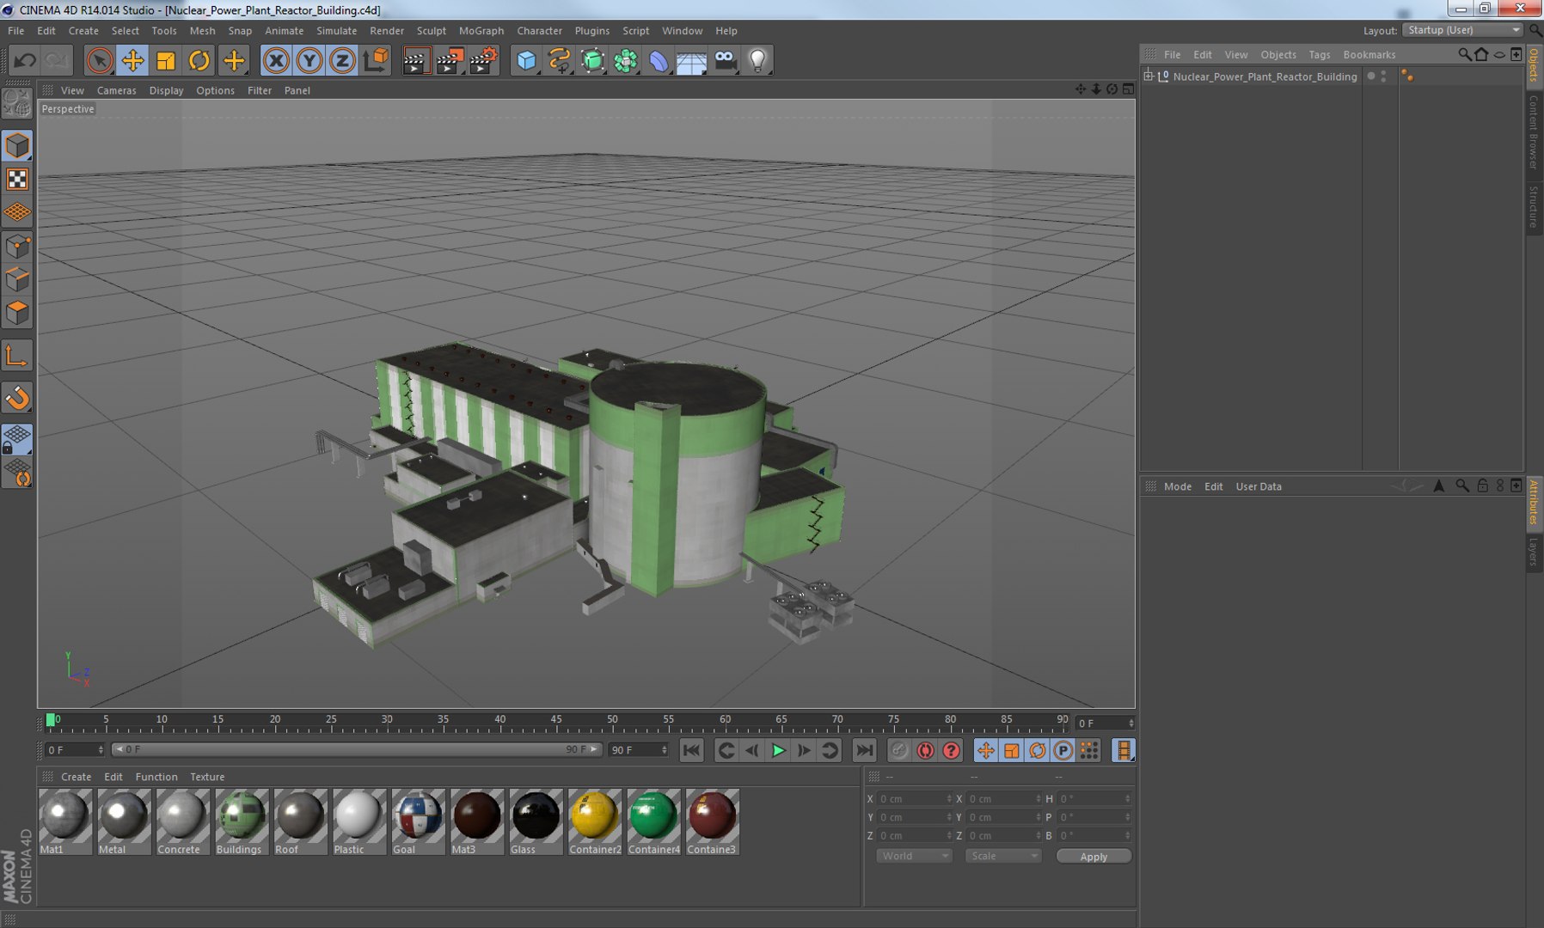Click the Undo arrow icon
Image resolution: width=1544 pixels, height=928 pixels.
25,60
